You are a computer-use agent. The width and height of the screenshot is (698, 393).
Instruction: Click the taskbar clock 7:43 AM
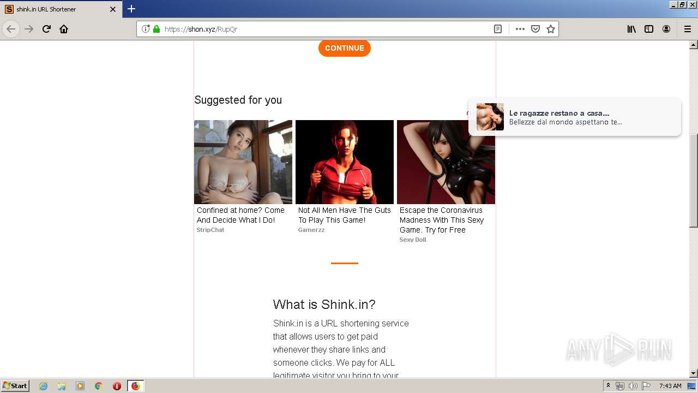pos(670,386)
